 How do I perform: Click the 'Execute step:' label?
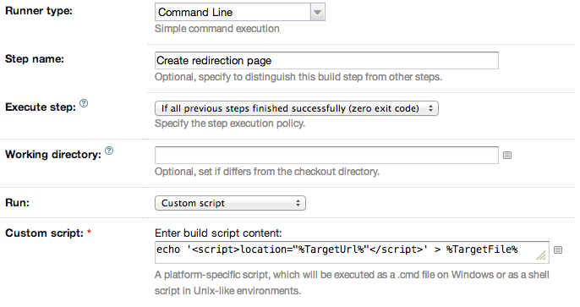41,107
